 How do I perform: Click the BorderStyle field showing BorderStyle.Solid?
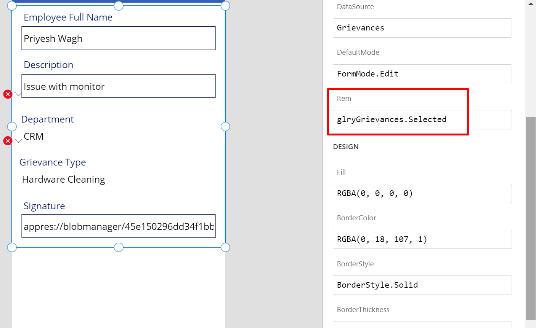[x=422, y=285]
